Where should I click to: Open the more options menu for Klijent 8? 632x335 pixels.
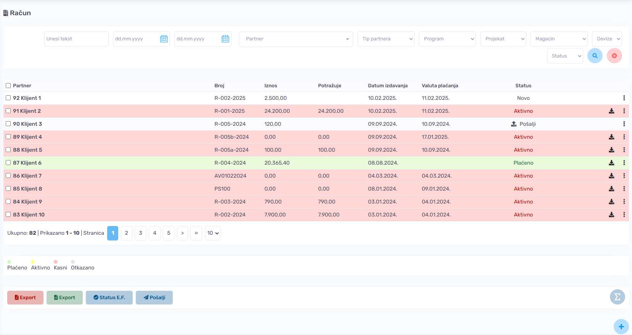pyautogui.click(x=624, y=189)
